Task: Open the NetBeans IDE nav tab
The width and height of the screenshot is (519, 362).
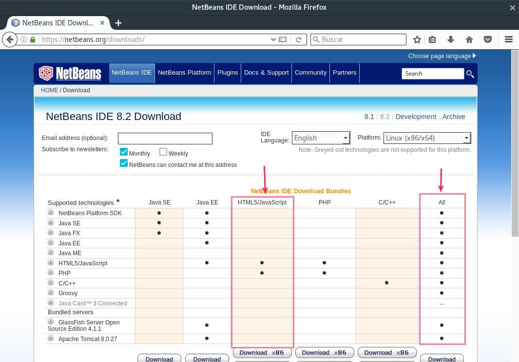Action: pyautogui.click(x=132, y=73)
